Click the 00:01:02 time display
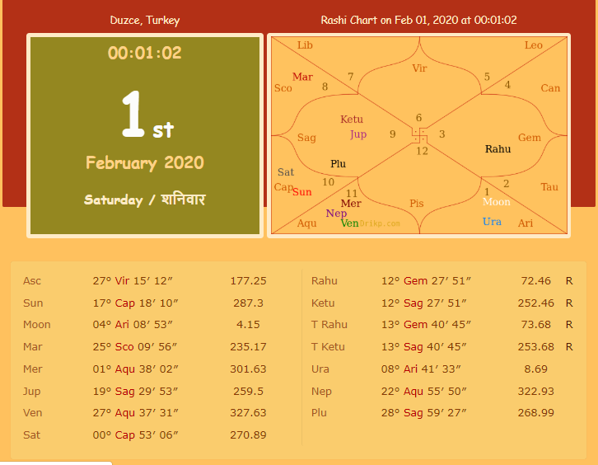 click(144, 53)
